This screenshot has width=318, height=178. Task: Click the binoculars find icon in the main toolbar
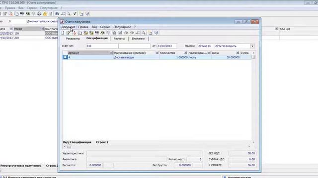point(57,14)
